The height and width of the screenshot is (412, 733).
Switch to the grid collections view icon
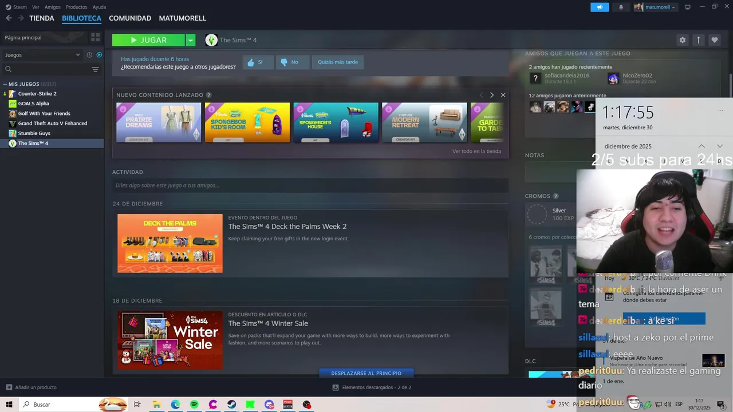96,37
